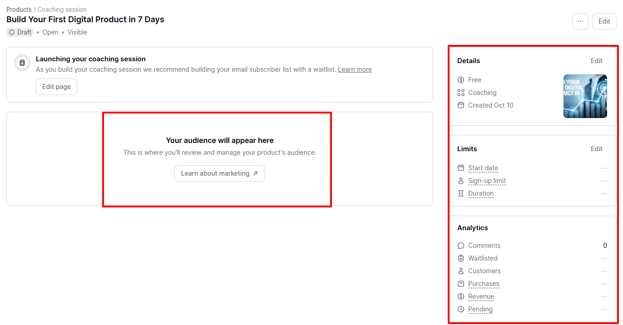Edit the Limits section
This screenshot has width=623, height=325.
(597, 149)
